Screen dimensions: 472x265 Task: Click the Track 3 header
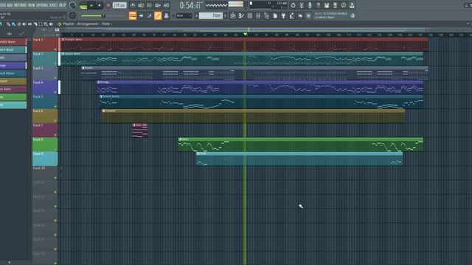(x=45, y=73)
